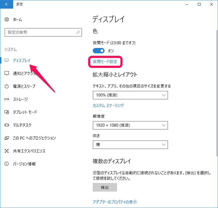Click the 解像度 label

tap(99, 116)
